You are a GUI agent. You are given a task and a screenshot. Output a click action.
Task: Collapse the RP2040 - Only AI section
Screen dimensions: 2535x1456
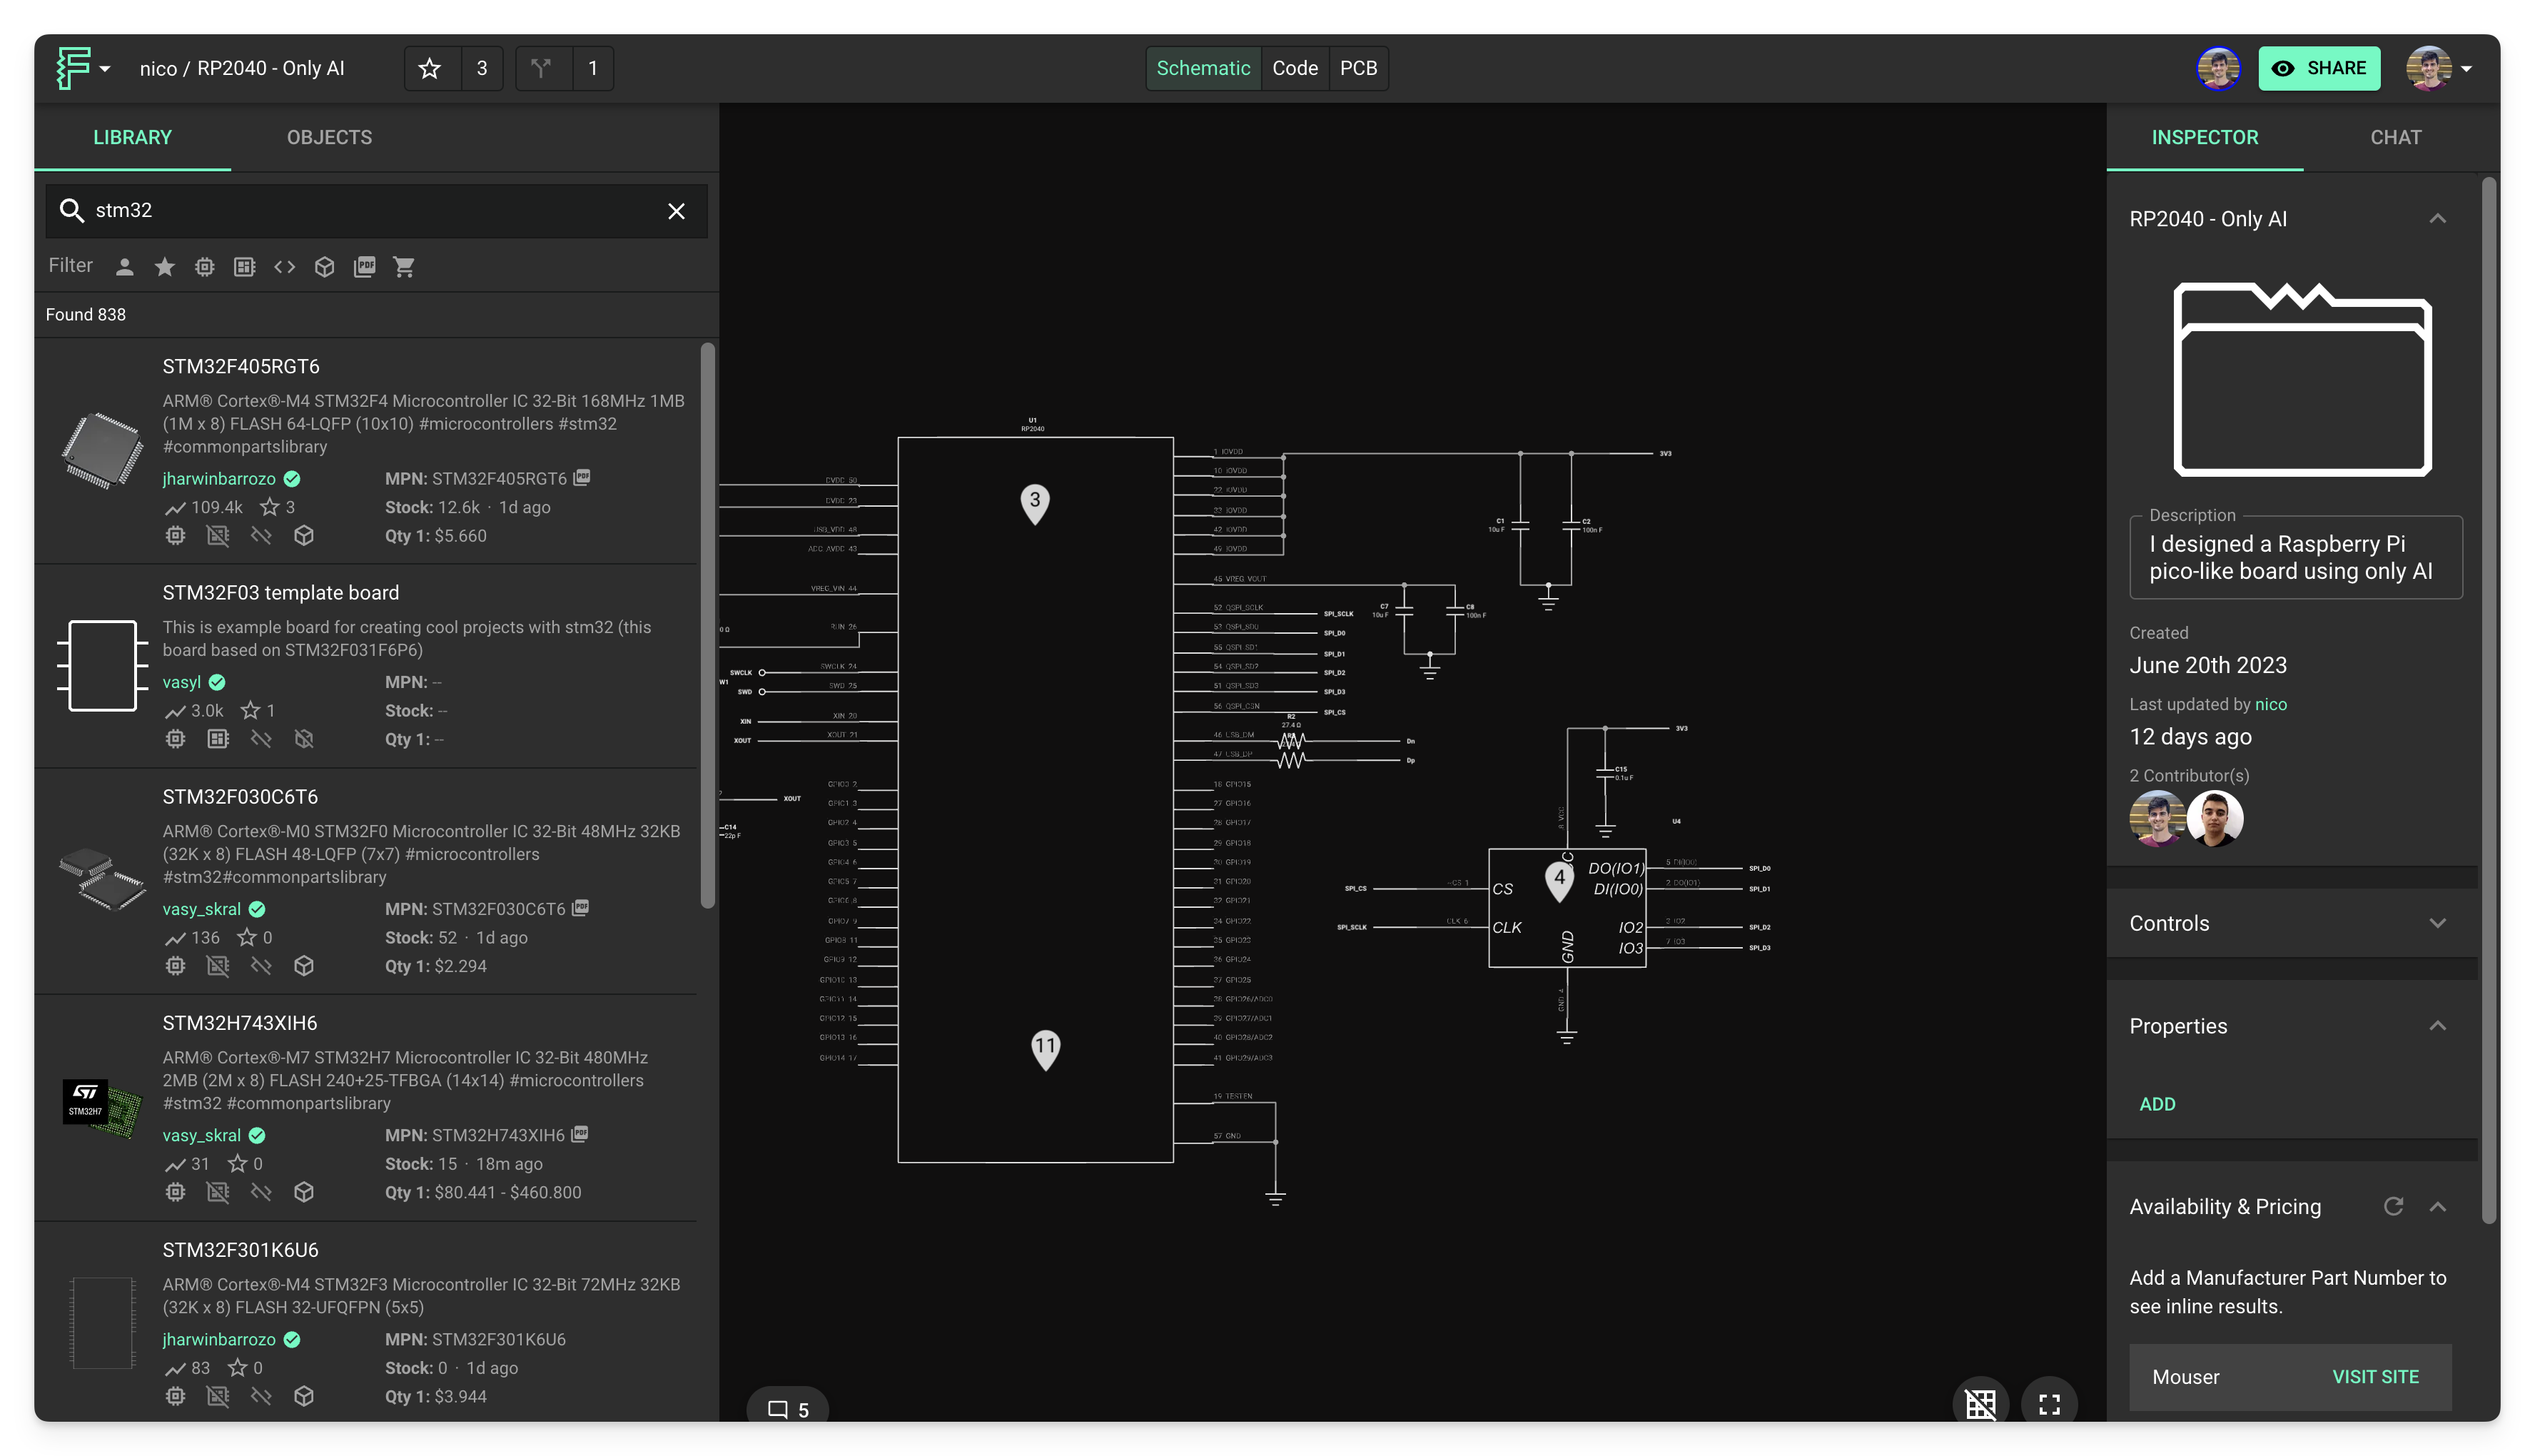[2437, 219]
